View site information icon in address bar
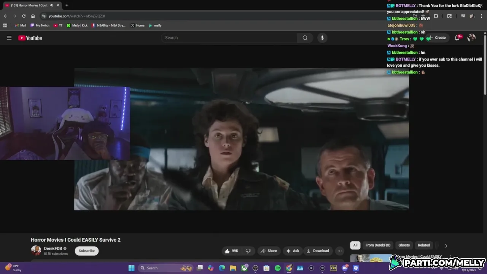The height and width of the screenshot is (274, 487). tap(44, 16)
